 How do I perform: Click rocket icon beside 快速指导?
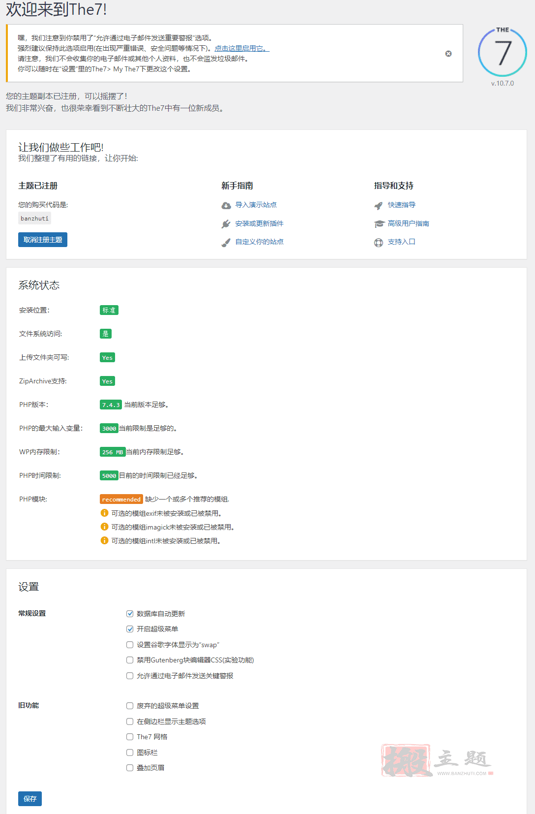pyautogui.click(x=379, y=205)
